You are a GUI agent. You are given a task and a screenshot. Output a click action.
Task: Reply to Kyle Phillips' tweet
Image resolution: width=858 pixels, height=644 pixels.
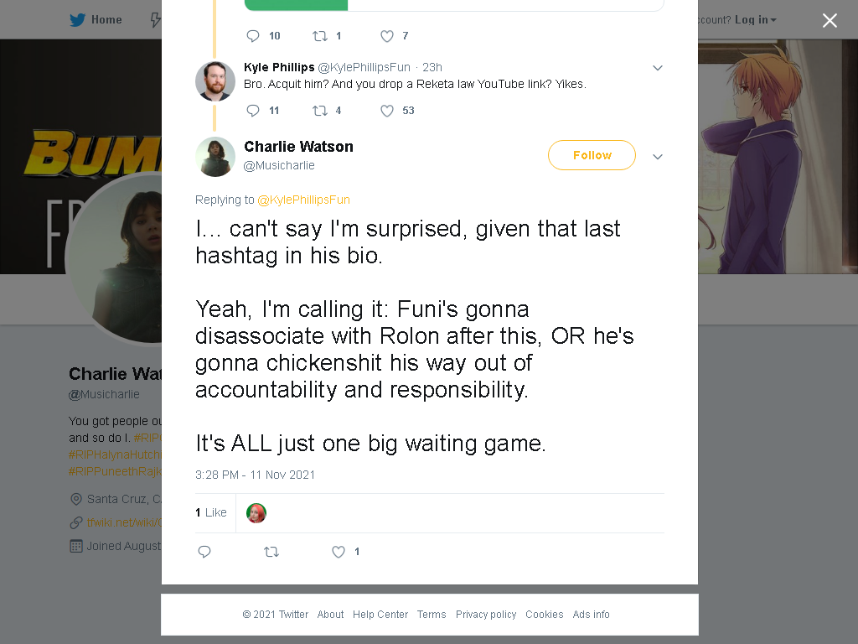[253, 111]
